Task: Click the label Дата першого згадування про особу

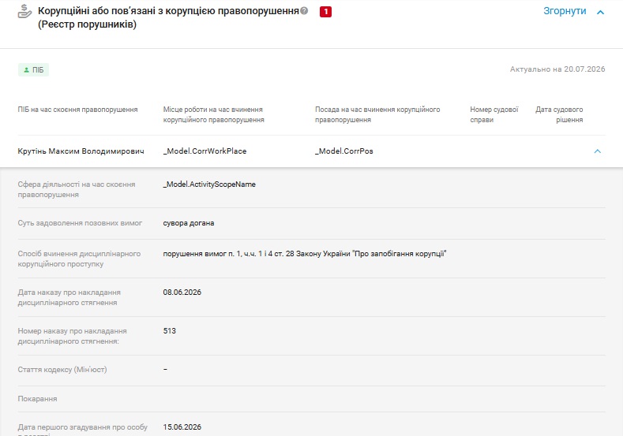Action: click(x=83, y=430)
